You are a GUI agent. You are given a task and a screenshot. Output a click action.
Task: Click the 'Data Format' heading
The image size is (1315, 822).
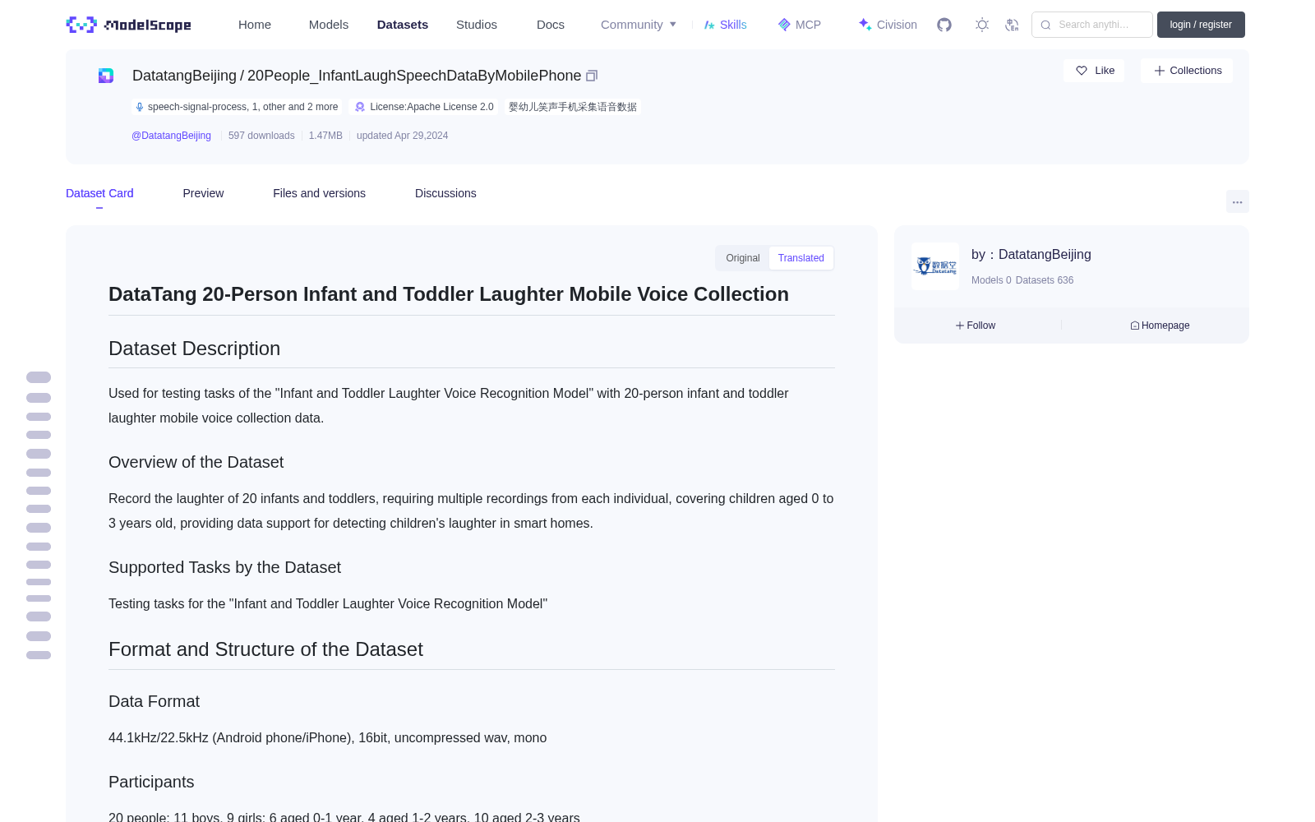tap(154, 701)
